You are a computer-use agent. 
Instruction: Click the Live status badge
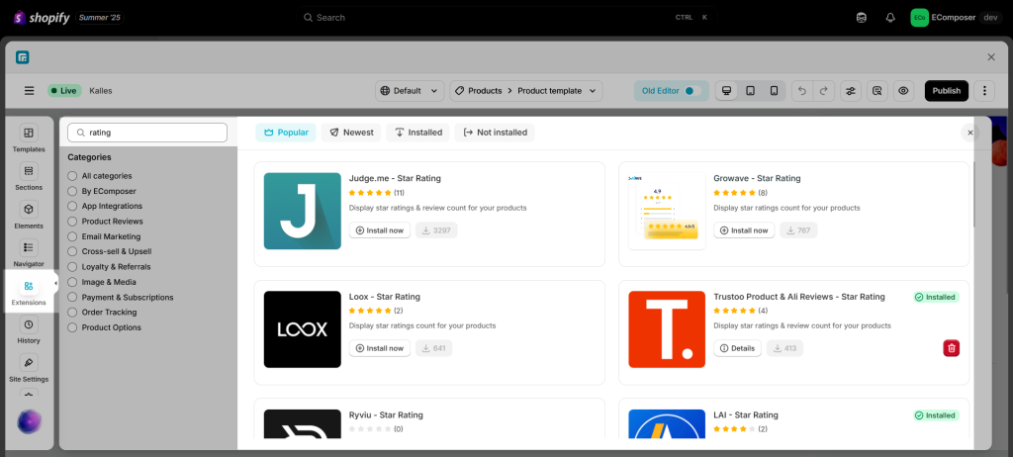(x=64, y=90)
